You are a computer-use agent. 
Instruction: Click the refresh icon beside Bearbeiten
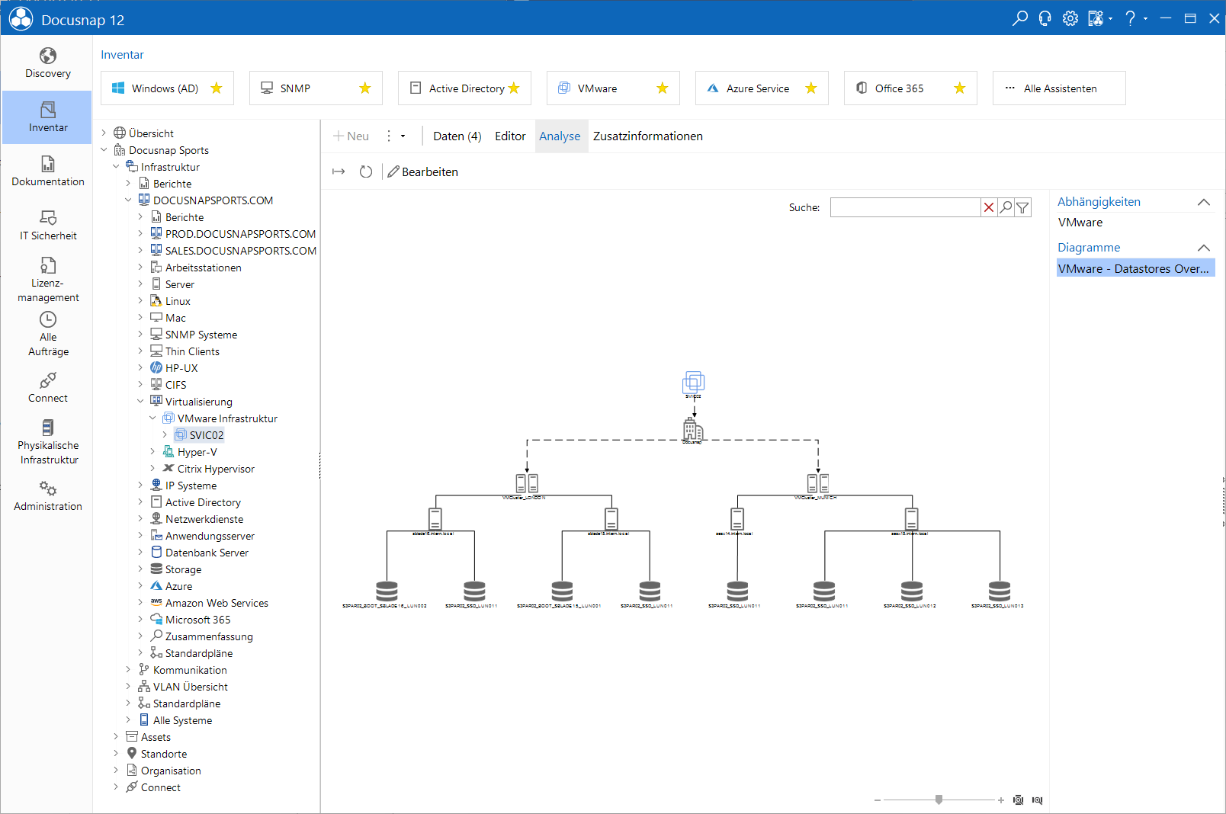[x=366, y=172]
